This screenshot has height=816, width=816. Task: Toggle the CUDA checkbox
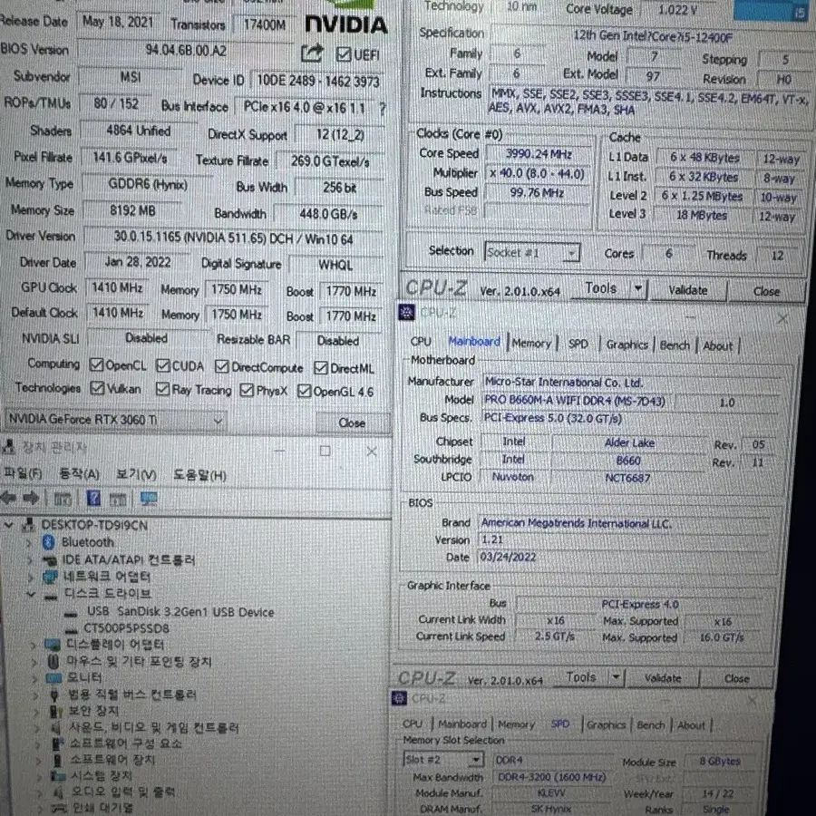point(163,366)
